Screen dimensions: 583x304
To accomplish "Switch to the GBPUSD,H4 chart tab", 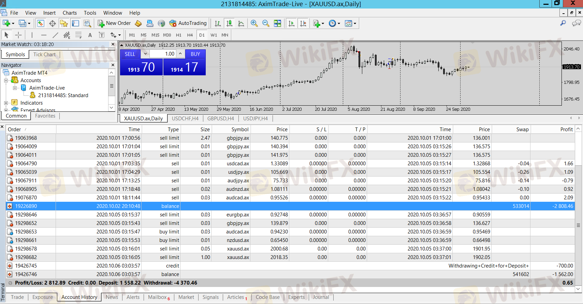I will [221, 119].
